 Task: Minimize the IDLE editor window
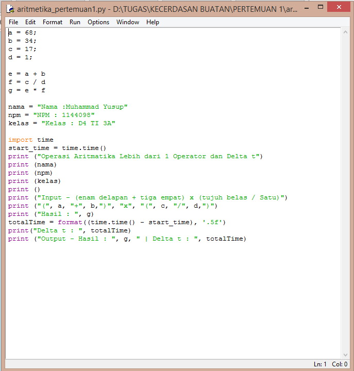click(x=307, y=8)
